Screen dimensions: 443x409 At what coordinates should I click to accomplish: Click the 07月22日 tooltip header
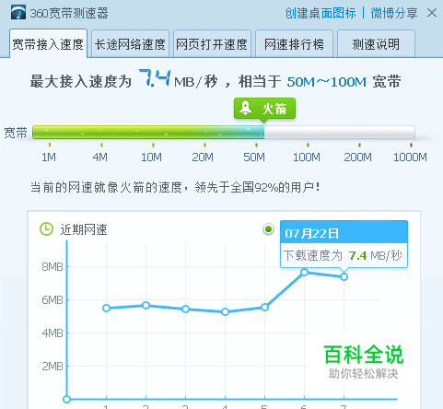coord(344,233)
